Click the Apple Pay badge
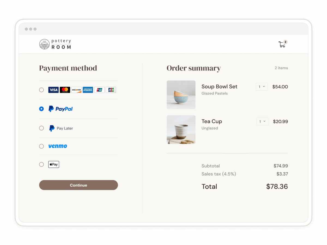 pos(53,164)
